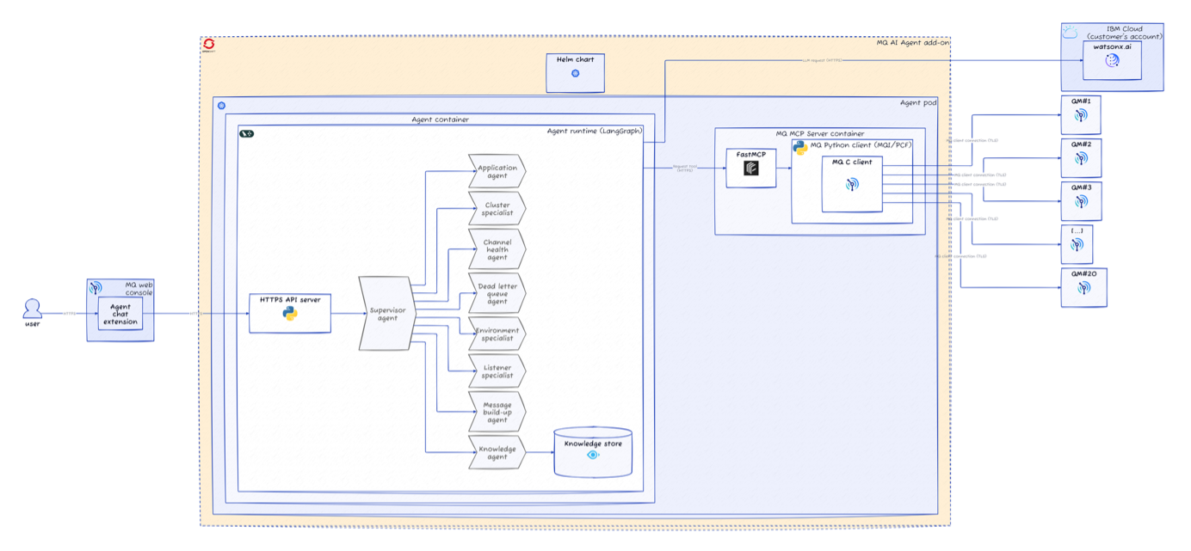
Task: Select the Cluster specialist shape
Action: 497,208
